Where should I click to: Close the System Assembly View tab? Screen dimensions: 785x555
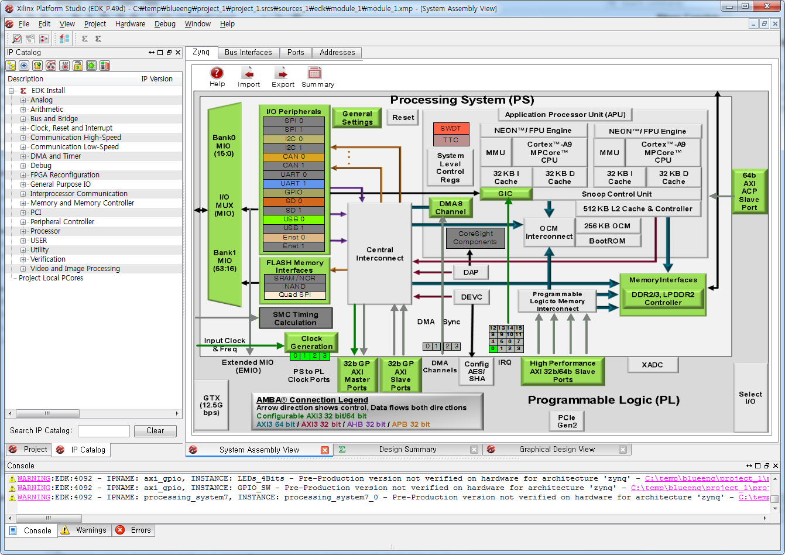pyautogui.click(x=325, y=450)
